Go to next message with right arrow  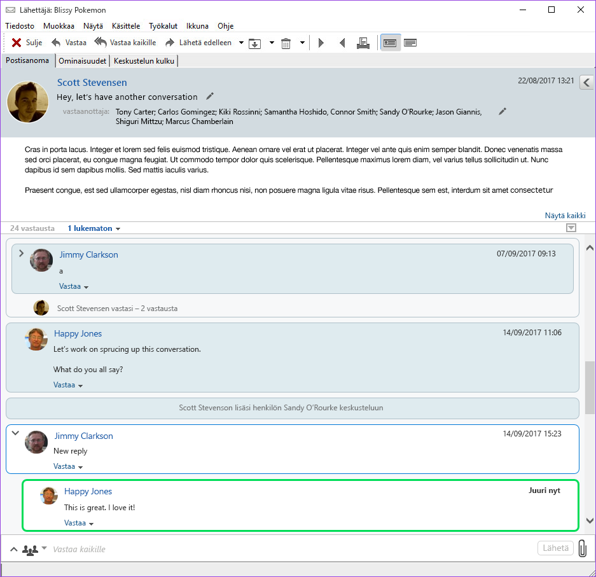point(321,43)
